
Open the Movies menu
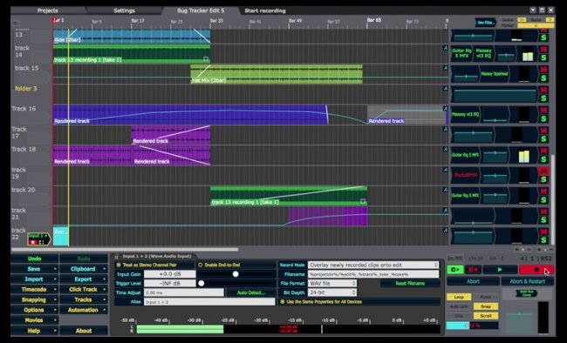click(34, 320)
